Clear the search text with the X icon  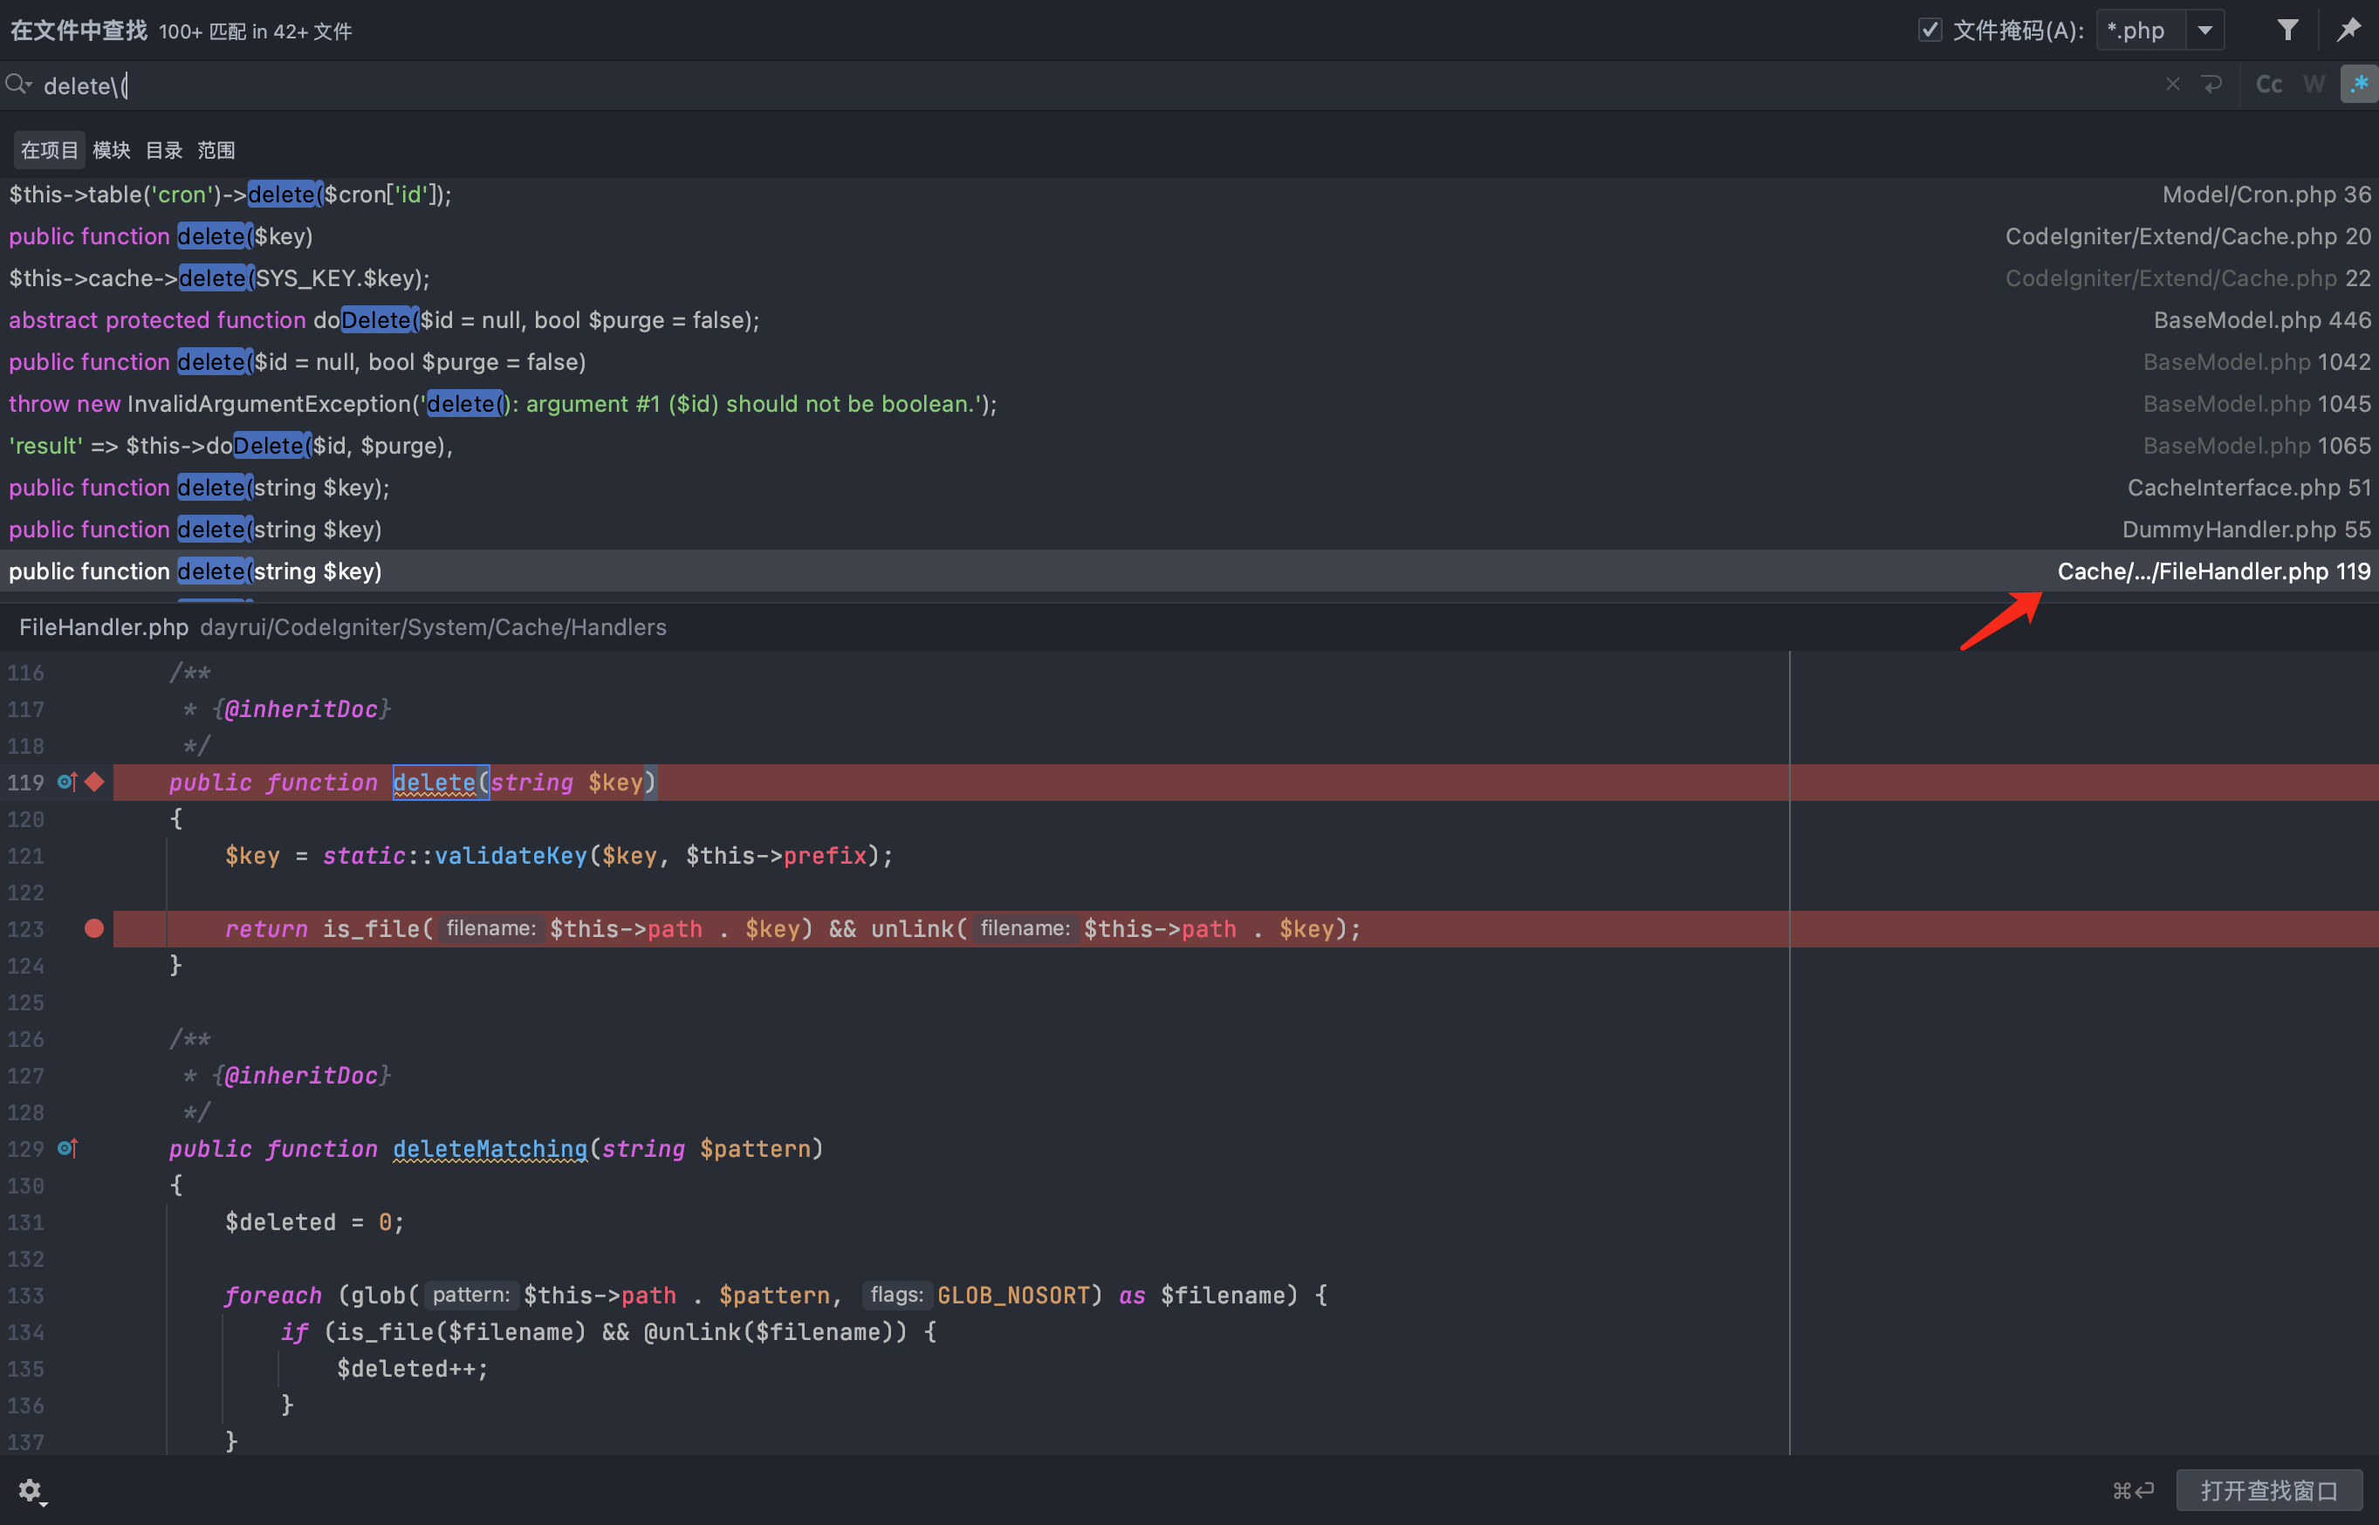pos(2172,84)
